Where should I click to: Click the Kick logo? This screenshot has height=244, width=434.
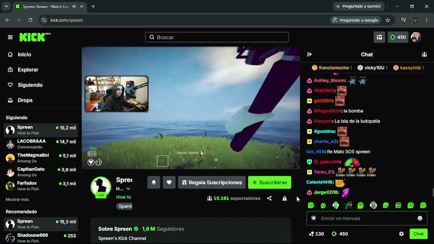(35, 37)
